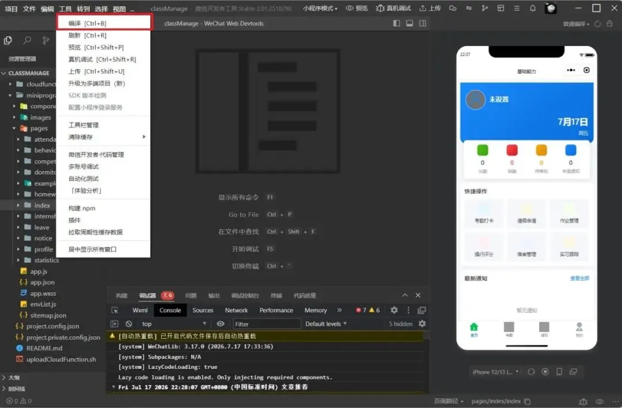Select 构建 npm menu entry
This screenshot has height=408, width=622.
104,208
